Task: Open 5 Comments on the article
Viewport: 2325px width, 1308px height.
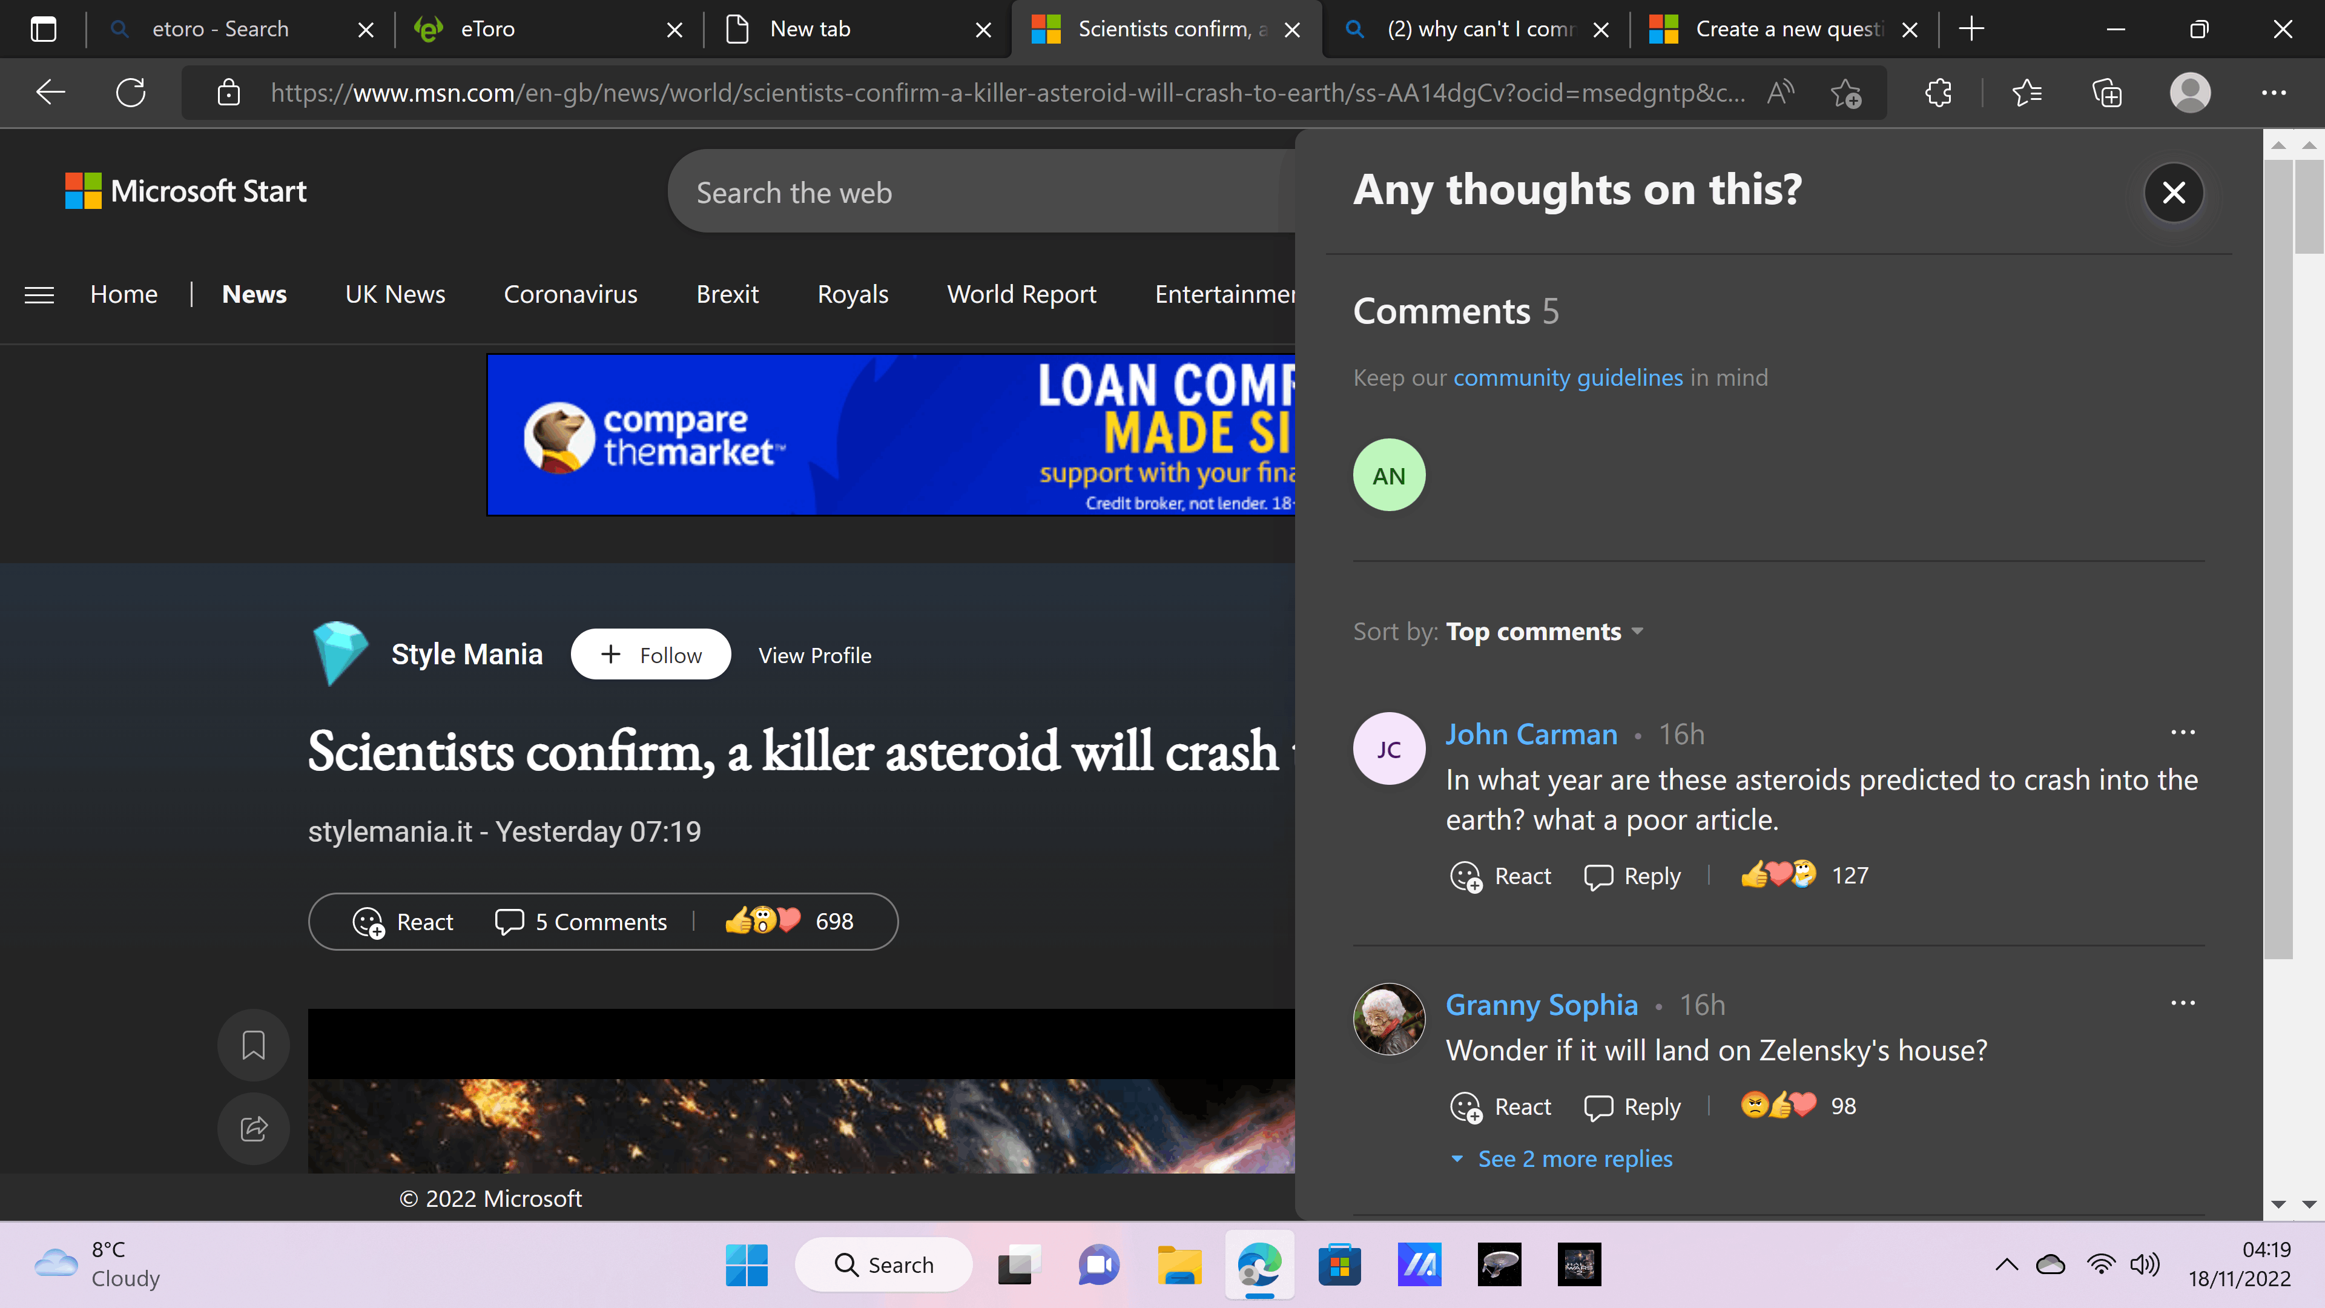Action: [581, 922]
